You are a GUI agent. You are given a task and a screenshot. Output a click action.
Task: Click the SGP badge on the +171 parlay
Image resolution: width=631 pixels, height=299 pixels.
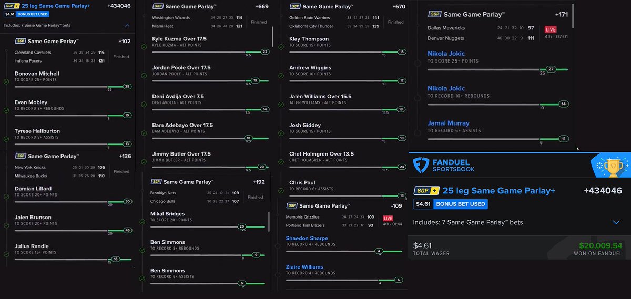click(435, 14)
